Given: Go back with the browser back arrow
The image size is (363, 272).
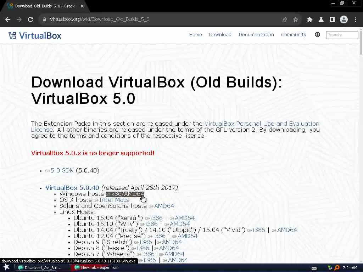Looking at the screenshot, I should [8, 19].
